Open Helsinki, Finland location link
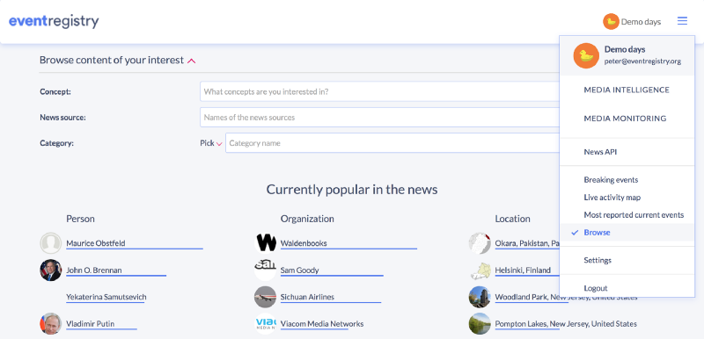Image resolution: width=704 pixels, height=339 pixels. [x=523, y=270]
